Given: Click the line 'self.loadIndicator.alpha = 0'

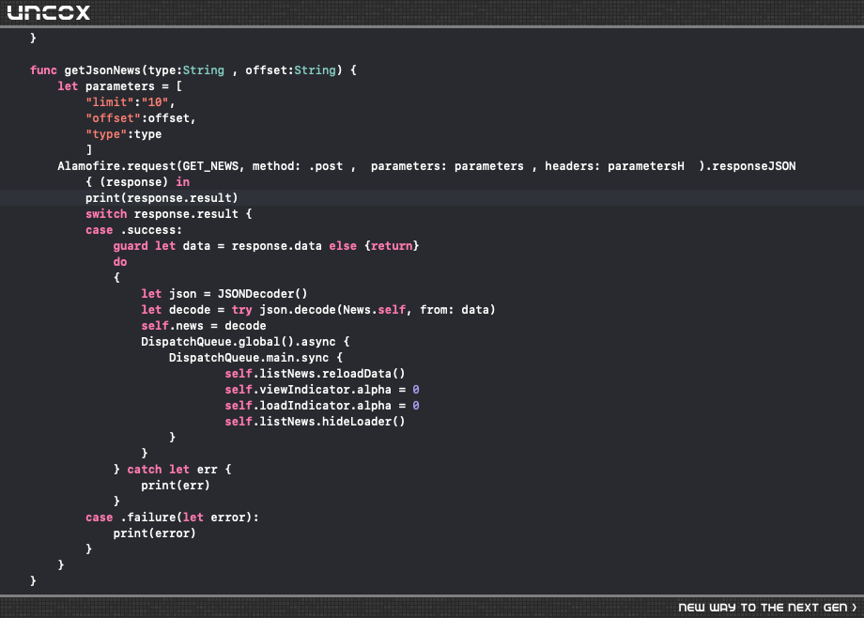Looking at the screenshot, I should tap(322, 406).
